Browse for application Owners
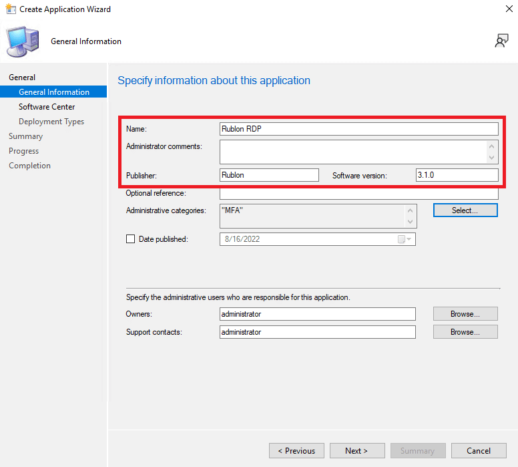 coord(465,314)
